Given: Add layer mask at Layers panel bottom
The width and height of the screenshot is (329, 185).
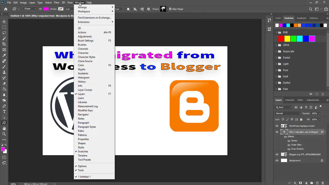Looking at the screenshot, I should [x=300, y=183].
